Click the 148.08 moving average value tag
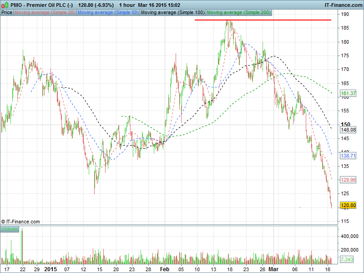The width and height of the screenshot is (364, 273). [348, 130]
